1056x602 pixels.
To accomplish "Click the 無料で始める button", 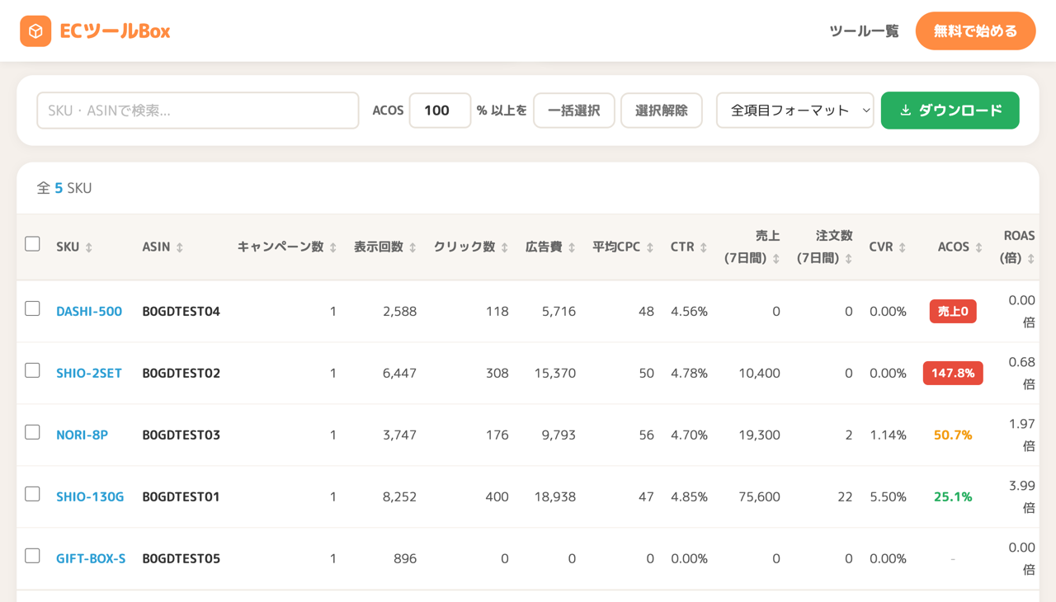I will tap(975, 31).
